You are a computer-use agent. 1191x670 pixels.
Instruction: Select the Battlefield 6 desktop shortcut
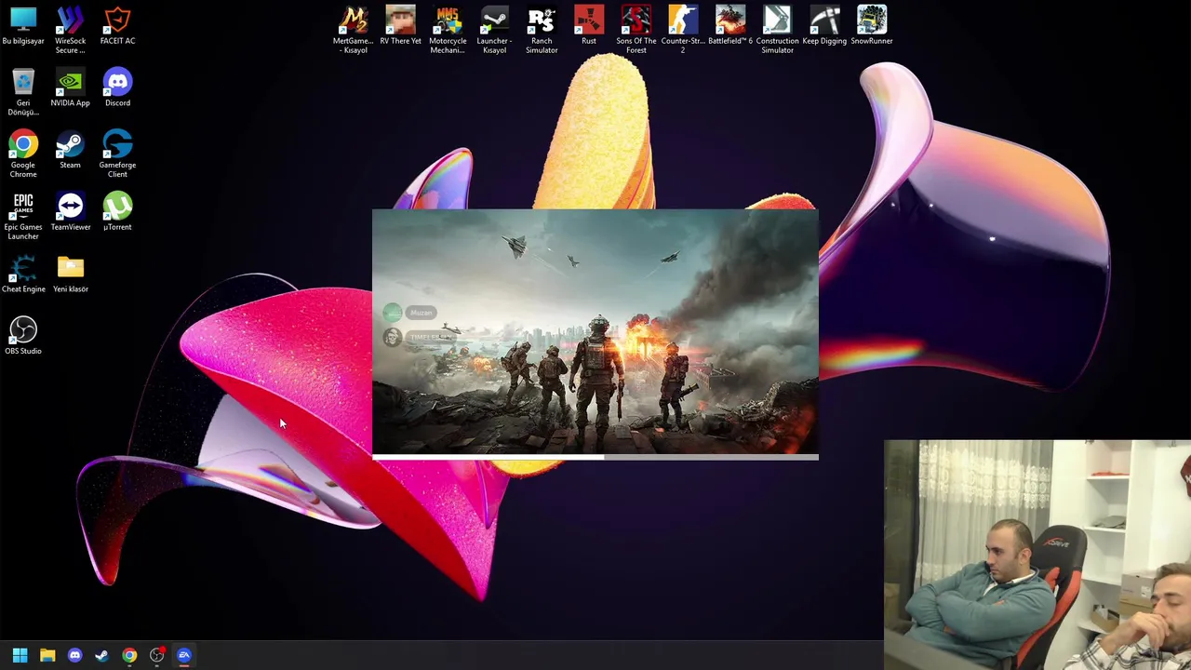pyautogui.click(x=730, y=26)
